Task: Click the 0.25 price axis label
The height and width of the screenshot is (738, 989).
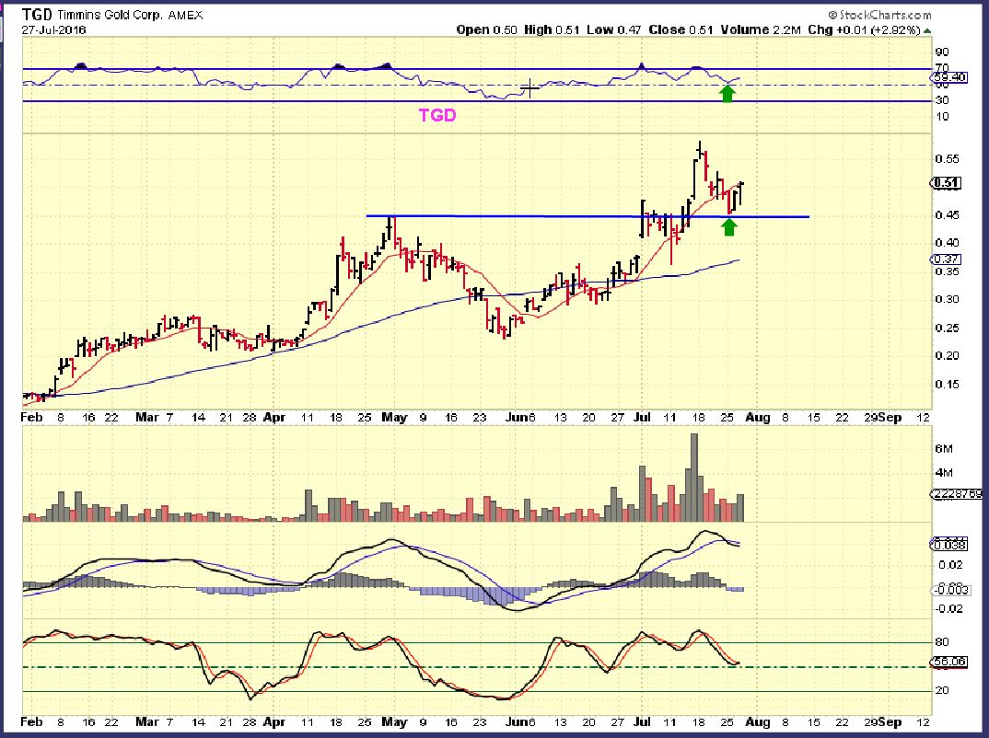Action: pos(947,328)
